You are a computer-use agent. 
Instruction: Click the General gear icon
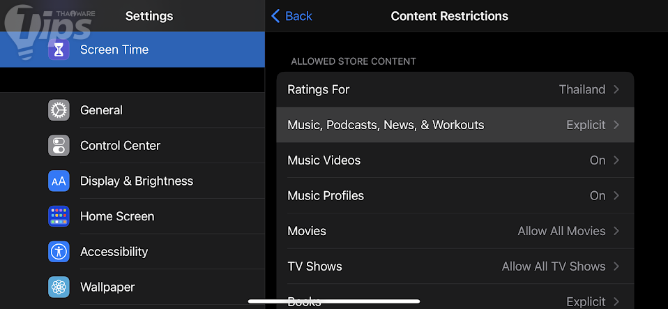click(59, 110)
